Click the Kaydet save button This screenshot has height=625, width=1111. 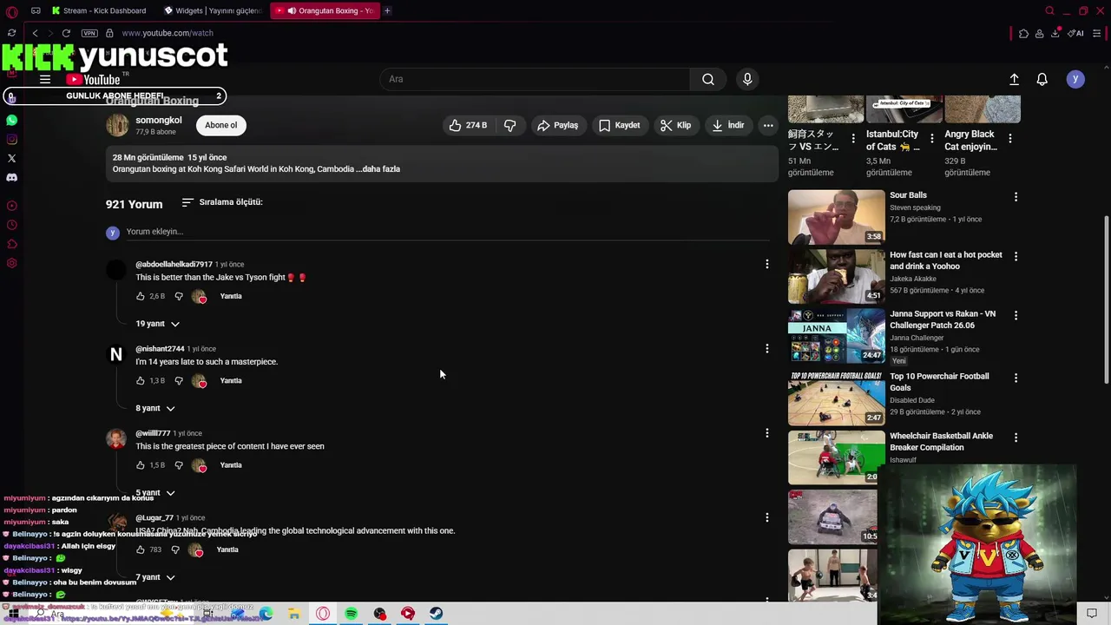619,125
